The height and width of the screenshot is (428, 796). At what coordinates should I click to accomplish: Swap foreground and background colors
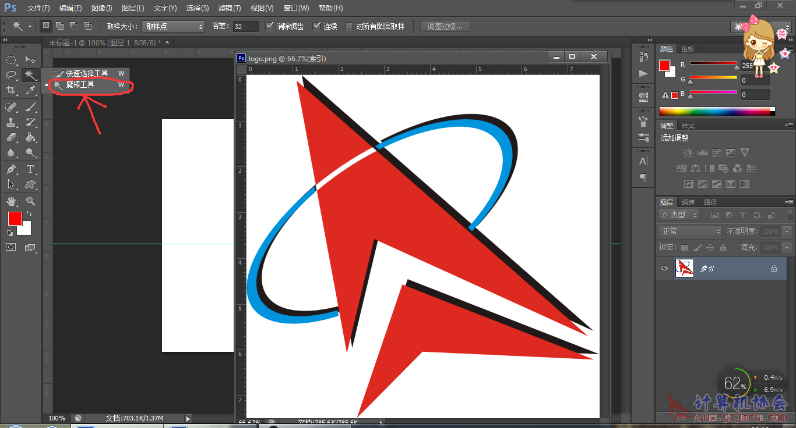coord(29,214)
